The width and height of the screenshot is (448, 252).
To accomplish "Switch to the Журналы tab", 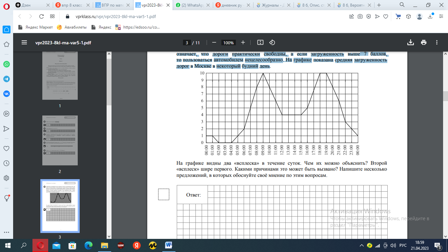I will (274, 5).
